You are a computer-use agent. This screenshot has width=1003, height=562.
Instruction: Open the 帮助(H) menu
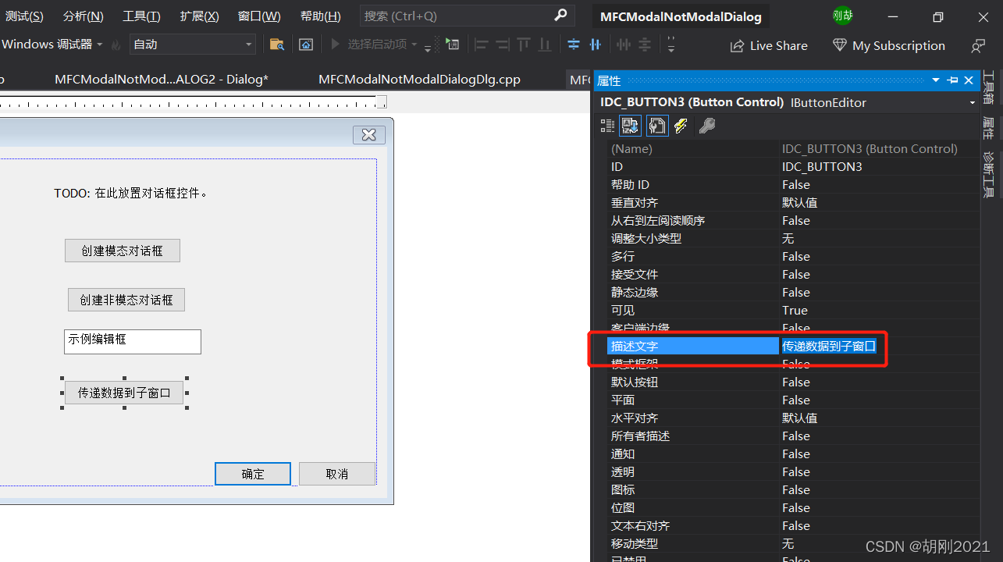320,16
